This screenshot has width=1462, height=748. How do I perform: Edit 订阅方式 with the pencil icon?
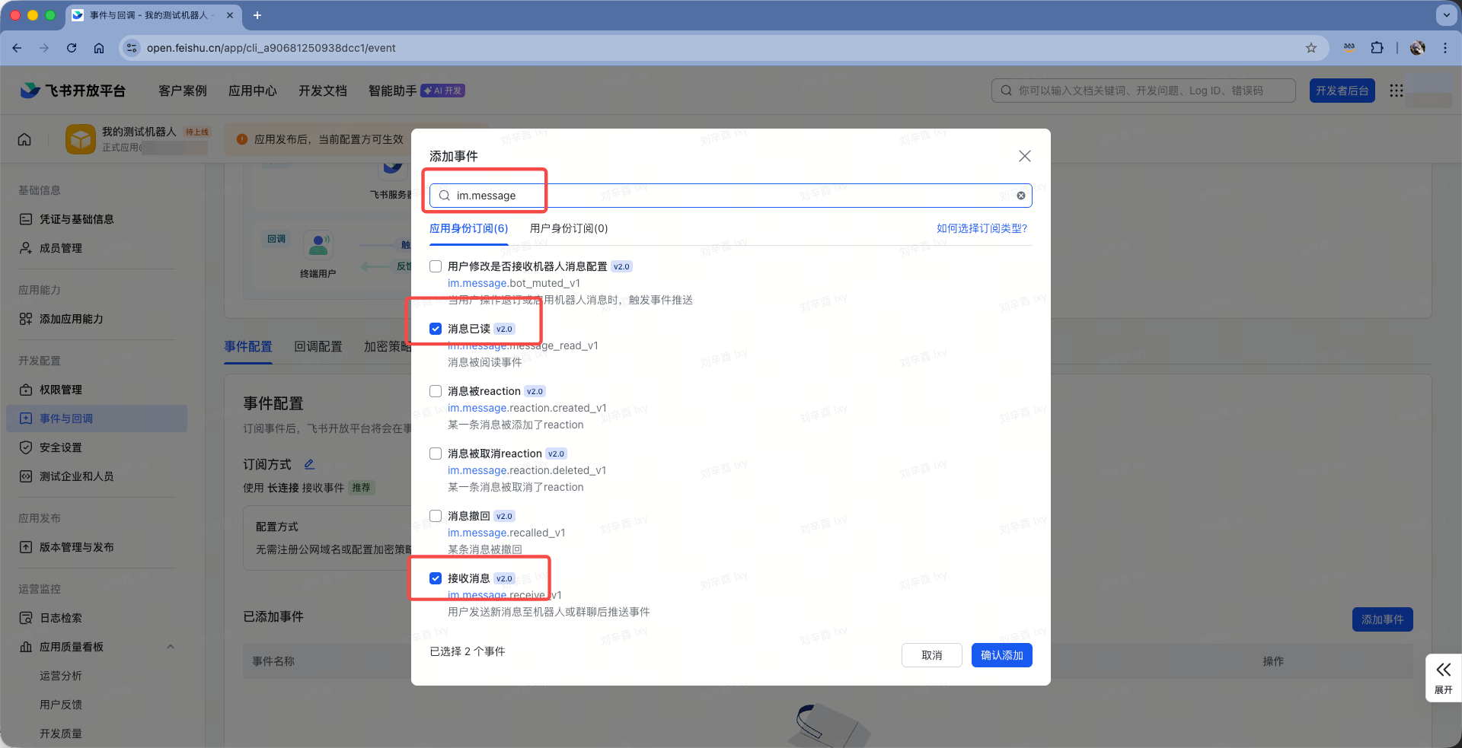(309, 464)
